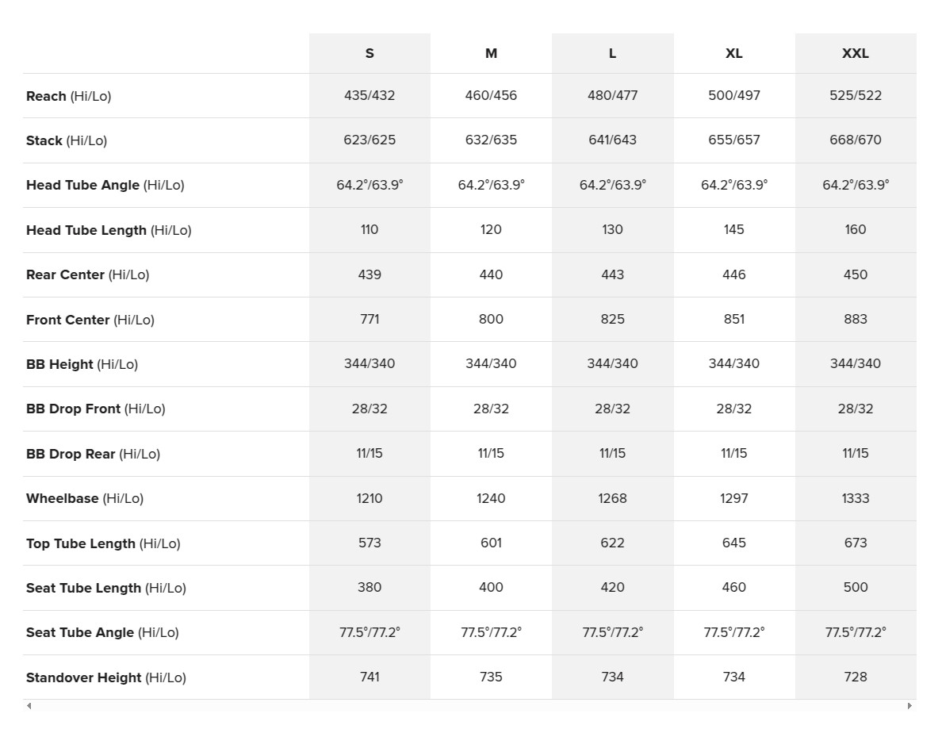Screen dimensions: 942x733
Task: Select the L size column header
Action: (612, 53)
